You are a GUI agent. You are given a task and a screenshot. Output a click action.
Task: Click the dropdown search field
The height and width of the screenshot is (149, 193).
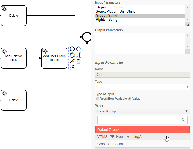pyautogui.click(x=139, y=120)
